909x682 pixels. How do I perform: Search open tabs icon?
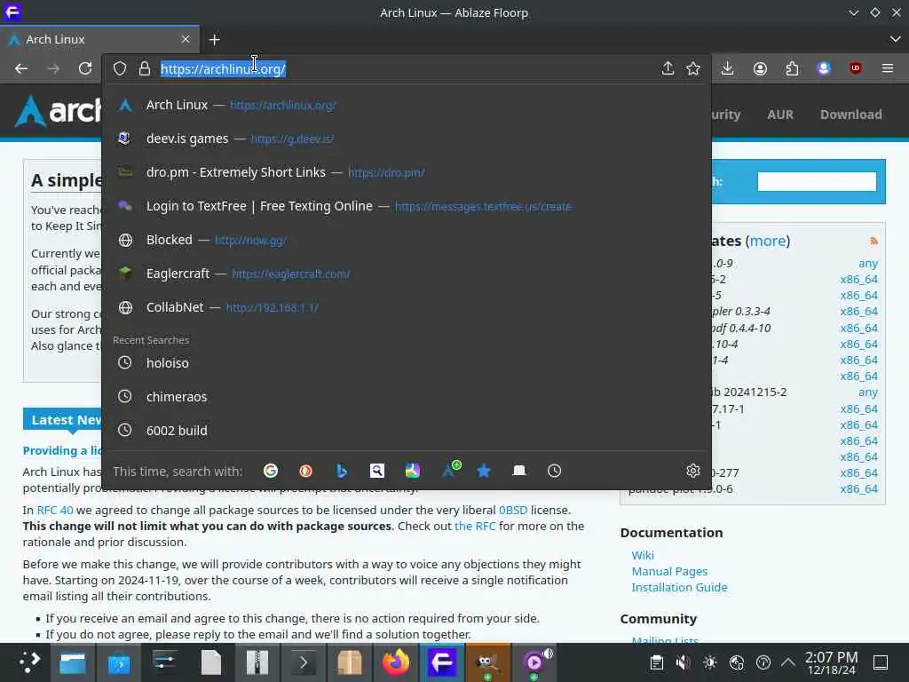(519, 471)
